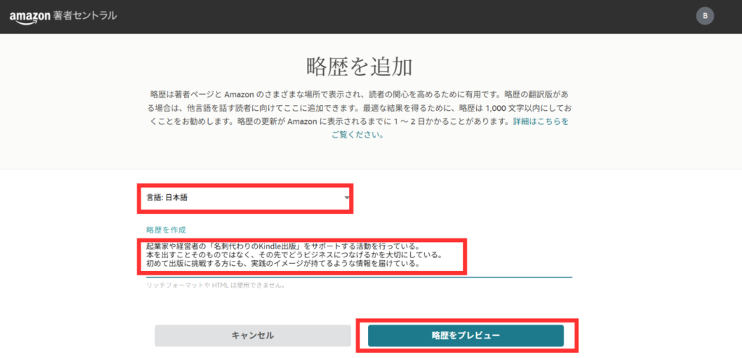Click the Amazon logo in the header
The image size is (742, 358).
click(x=30, y=16)
